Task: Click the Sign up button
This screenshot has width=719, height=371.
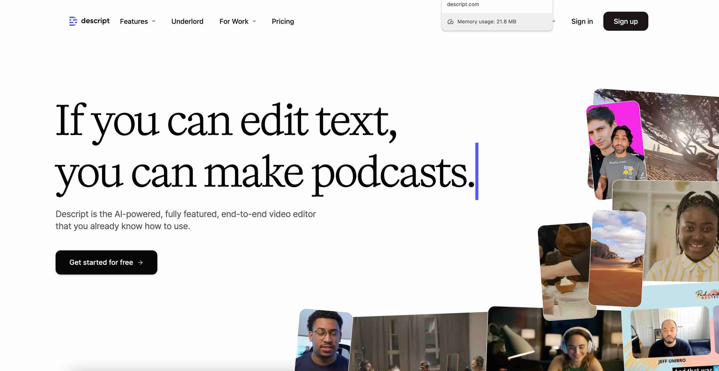Action: tap(626, 21)
